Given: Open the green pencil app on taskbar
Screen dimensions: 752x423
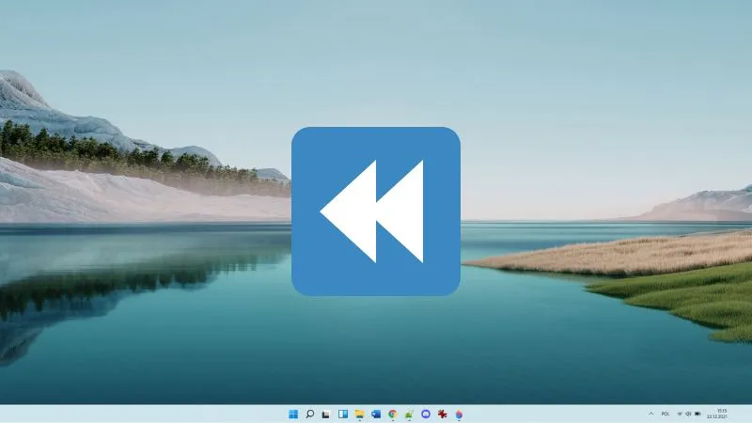Looking at the screenshot, I should click(x=409, y=414).
